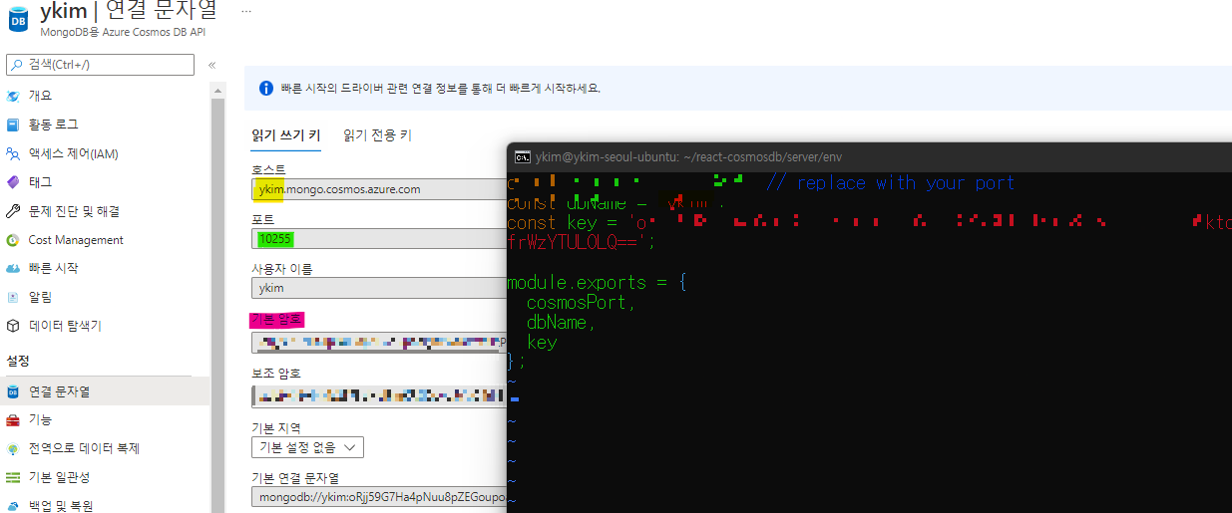
Task: Click the 사용자 이름 field showing ykim
Action: [379, 288]
